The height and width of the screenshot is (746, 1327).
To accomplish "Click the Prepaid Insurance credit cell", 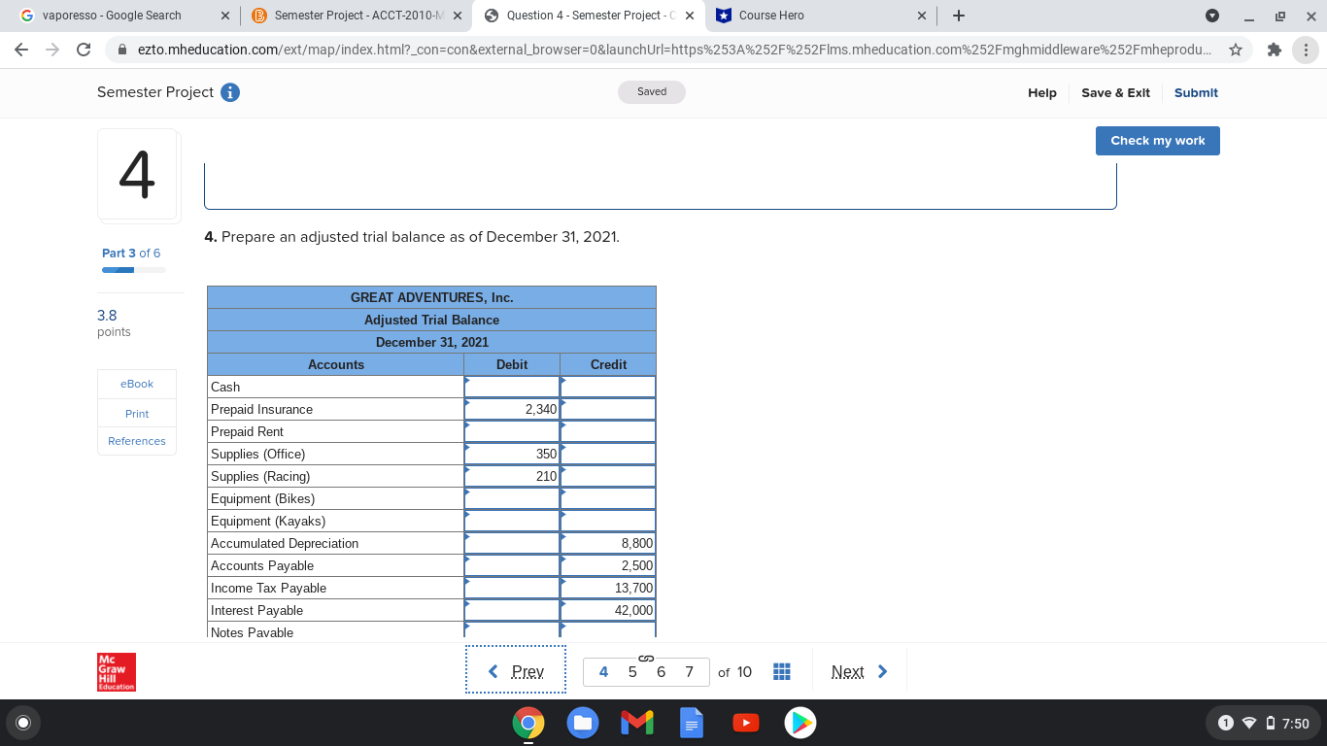I will point(608,409).
